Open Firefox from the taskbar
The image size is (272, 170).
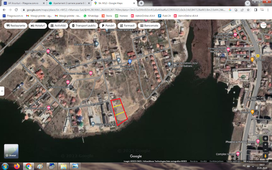tap(17, 166)
